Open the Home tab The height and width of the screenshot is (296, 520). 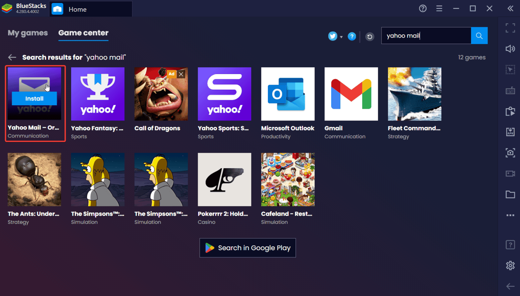tap(91, 9)
